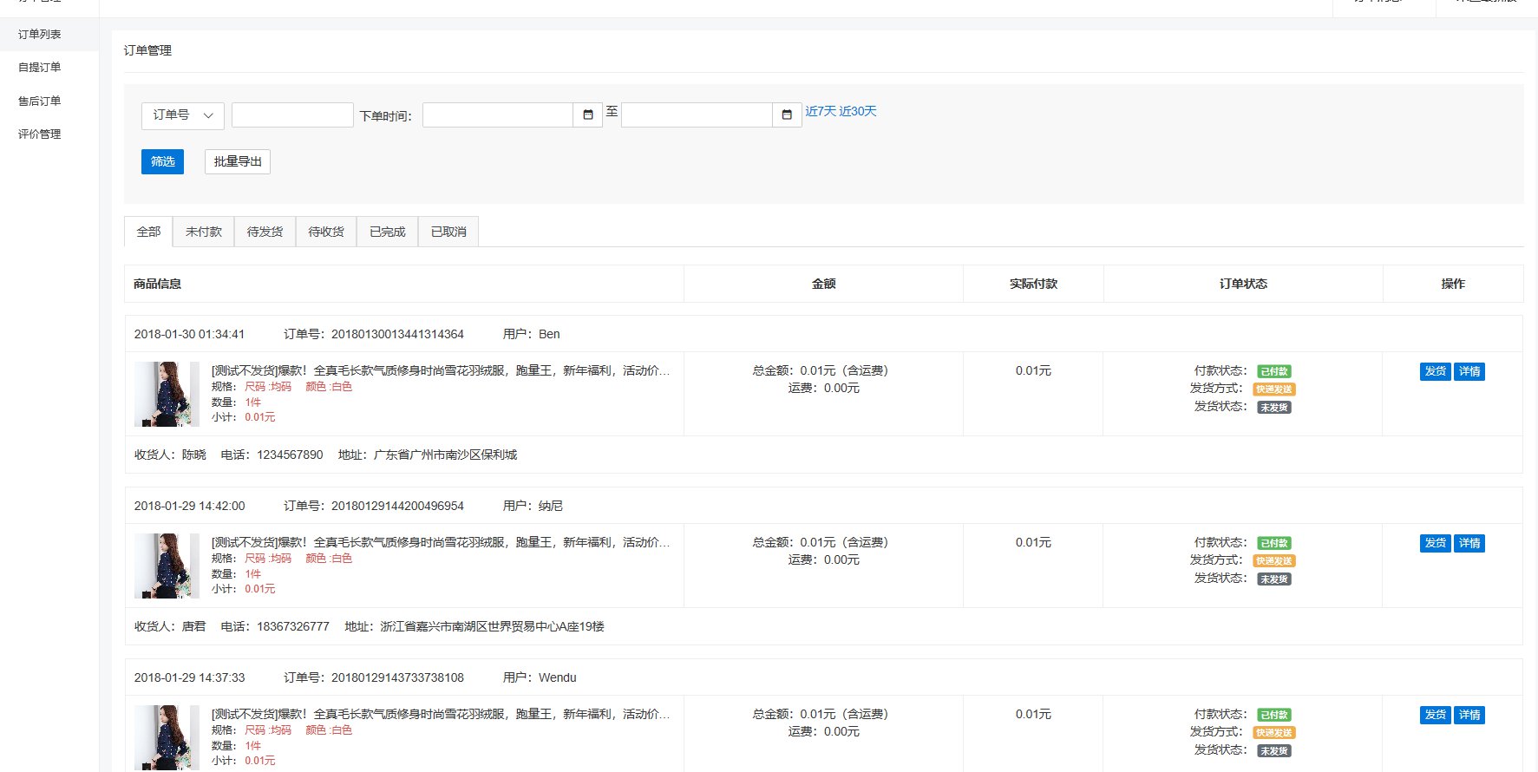Click 发货 for Wendu's order
Image resolution: width=1538 pixels, height=772 pixels.
[x=1435, y=715]
